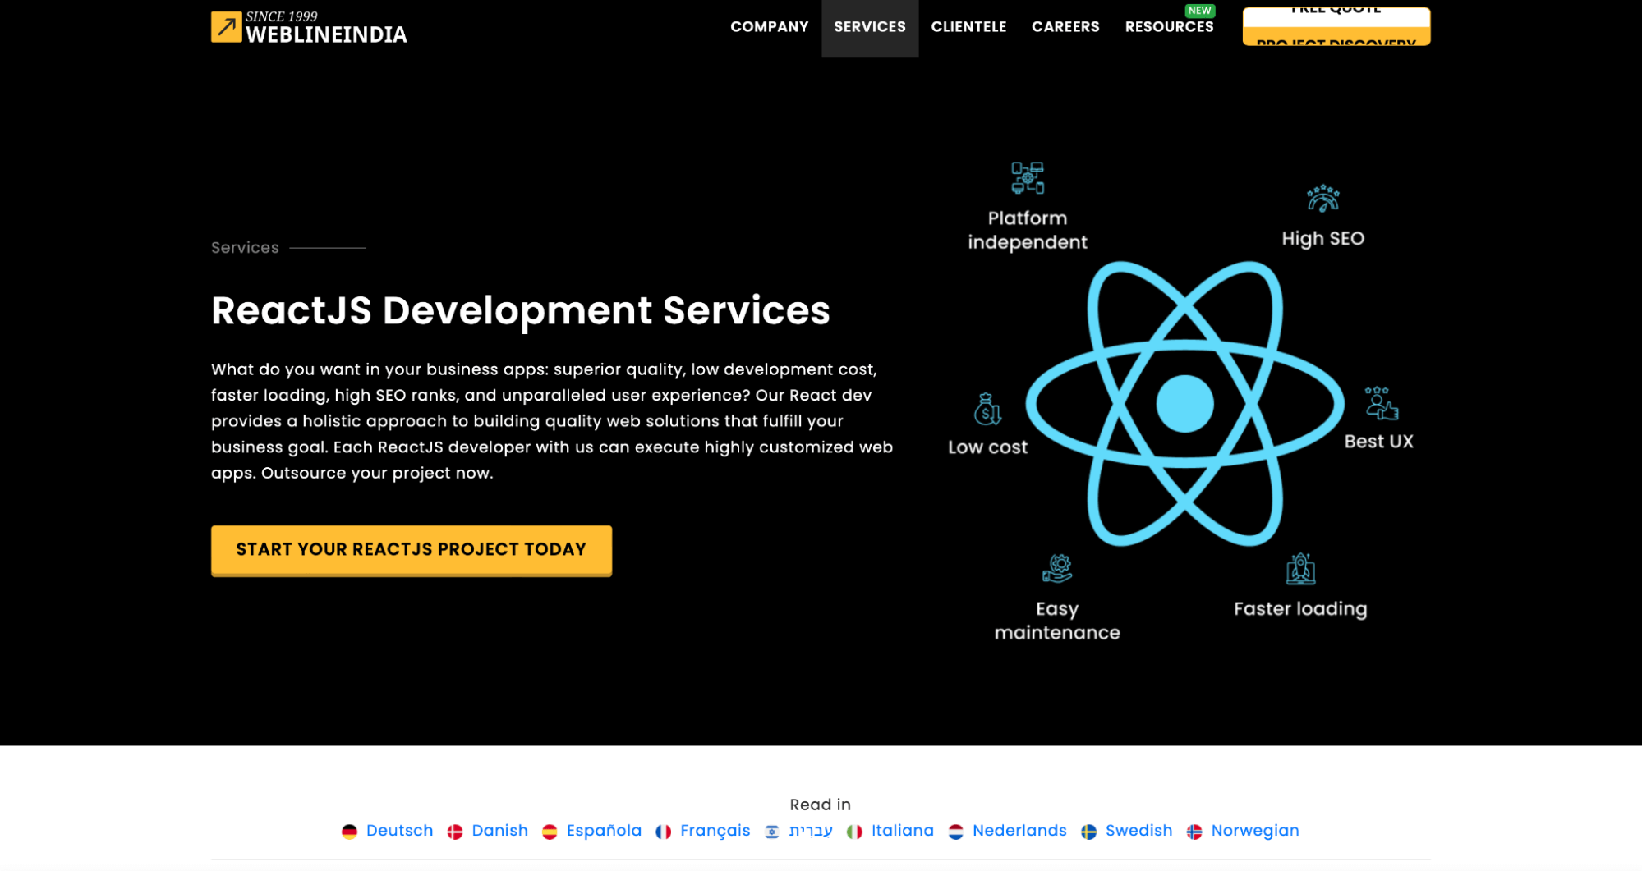Open the COMPANY menu

tap(768, 26)
